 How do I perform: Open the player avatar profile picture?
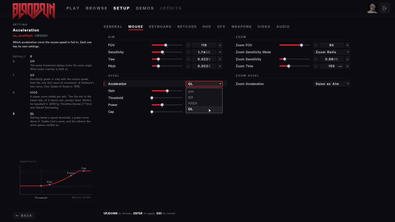pyautogui.click(x=372, y=8)
